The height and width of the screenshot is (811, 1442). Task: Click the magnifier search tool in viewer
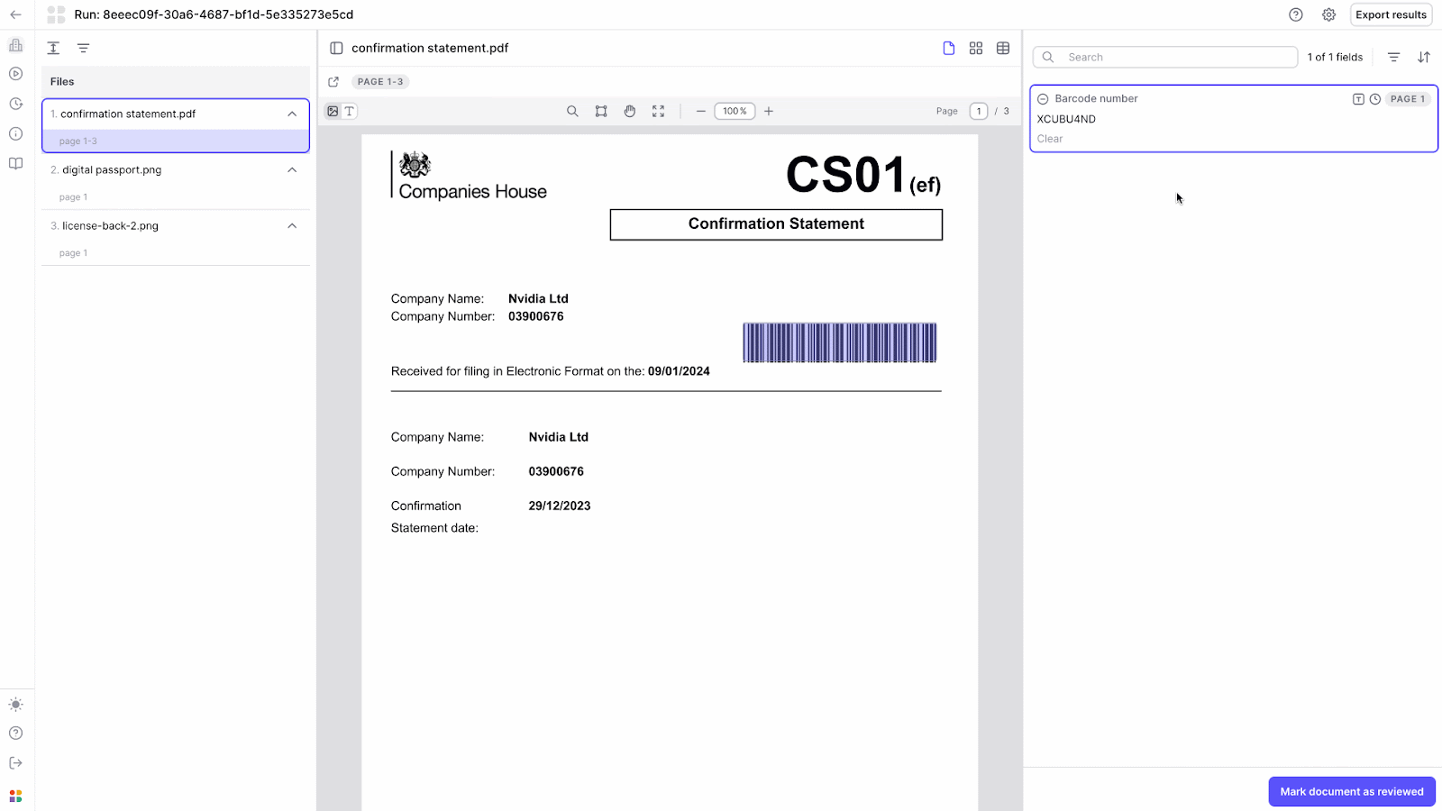pyautogui.click(x=572, y=111)
